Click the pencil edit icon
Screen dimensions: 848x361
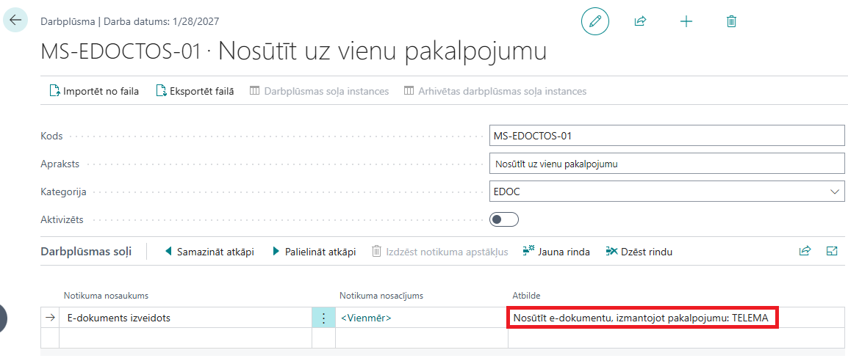[x=594, y=21]
